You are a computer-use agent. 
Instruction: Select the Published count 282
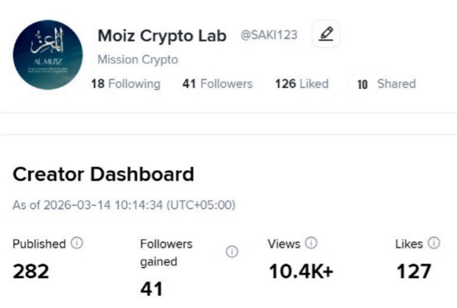pos(31,271)
